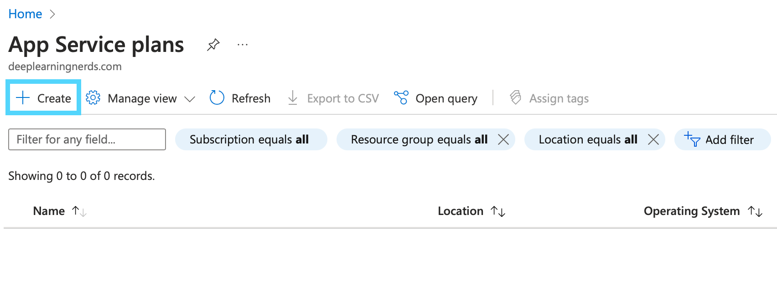
Task: Click the Add filter funnel icon
Action: coord(692,139)
